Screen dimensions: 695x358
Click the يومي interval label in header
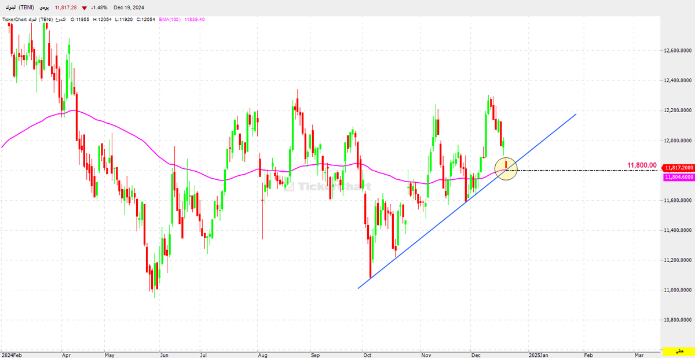[x=44, y=8]
